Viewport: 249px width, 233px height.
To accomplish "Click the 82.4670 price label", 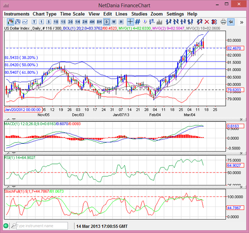I will pyautogui.click(x=235, y=48).
